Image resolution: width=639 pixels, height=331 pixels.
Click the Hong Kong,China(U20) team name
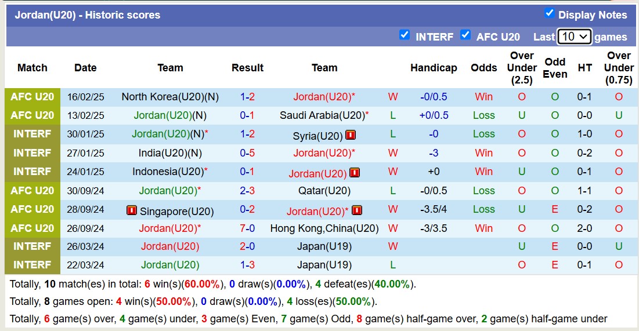coord(324,228)
